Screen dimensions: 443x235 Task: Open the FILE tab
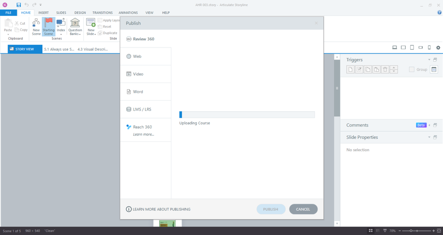(8, 13)
